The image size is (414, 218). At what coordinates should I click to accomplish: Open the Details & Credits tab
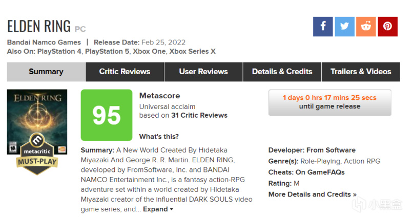pos(282,72)
